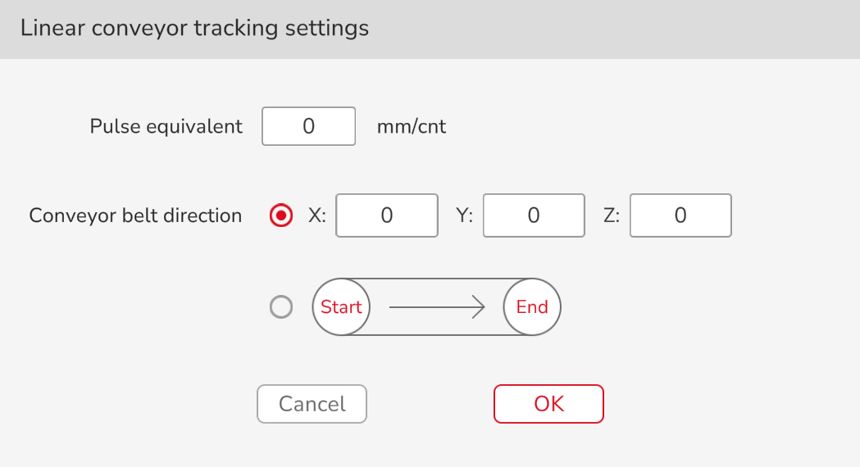
Task: Focus the X direction value field
Action: click(387, 215)
